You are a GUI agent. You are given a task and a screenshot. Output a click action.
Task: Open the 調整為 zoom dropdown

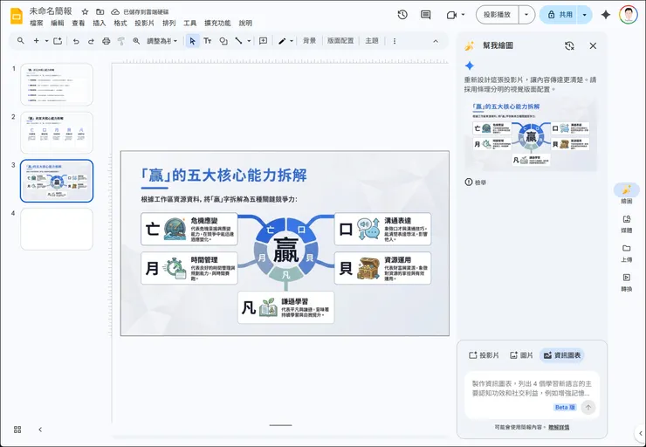coord(161,41)
